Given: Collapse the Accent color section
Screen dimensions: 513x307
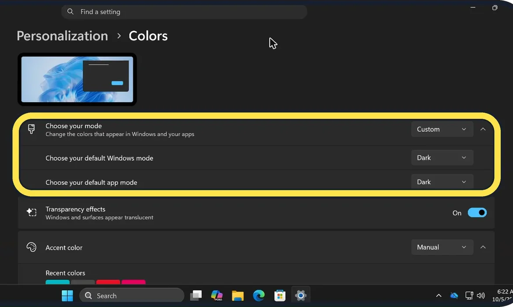Looking at the screenshot, I should click(483, 247).
